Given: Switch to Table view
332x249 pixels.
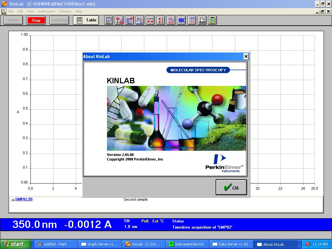Looking at the screenshot, I should [86, 20].
